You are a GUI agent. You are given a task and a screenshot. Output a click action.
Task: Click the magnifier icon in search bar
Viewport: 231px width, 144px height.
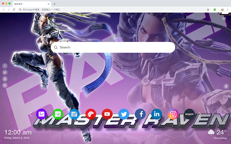56,47
